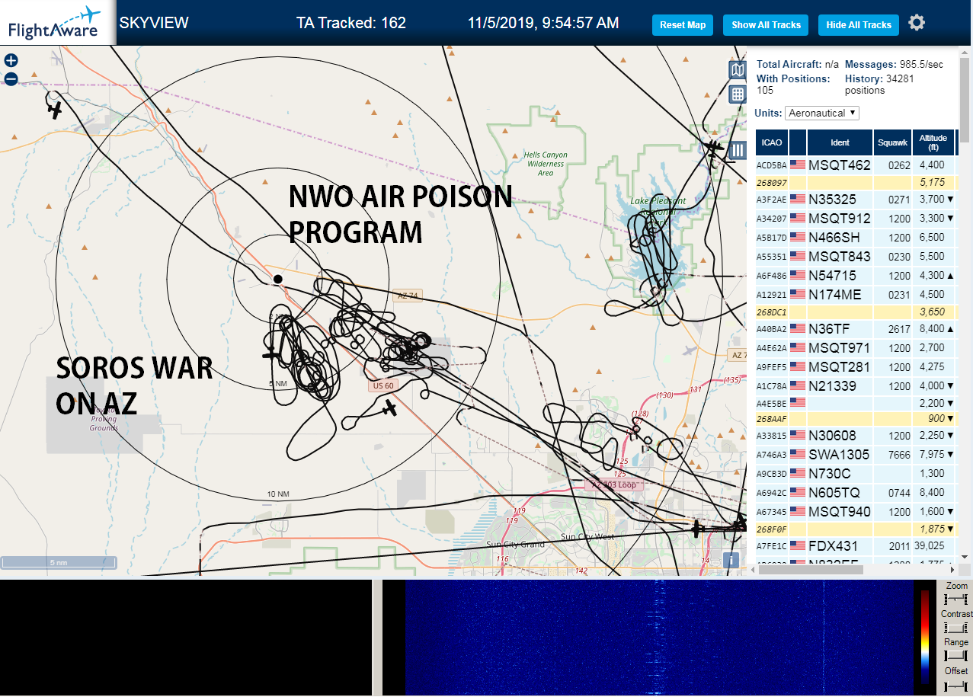
Task: Click the US flag in the SWA1305 row
Action: coord(798,455)
